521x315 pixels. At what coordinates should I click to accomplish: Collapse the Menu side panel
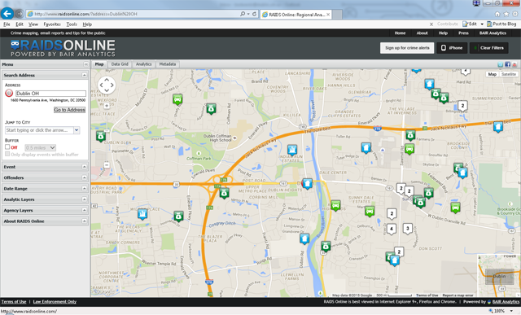85,64
